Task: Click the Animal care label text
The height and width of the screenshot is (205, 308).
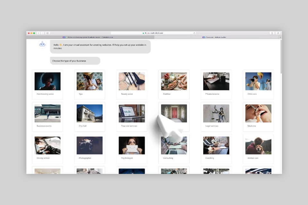Action: point(253,158)
